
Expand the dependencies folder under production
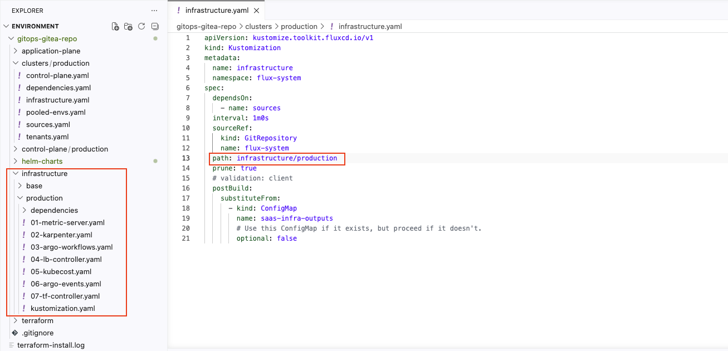[54, 210]
